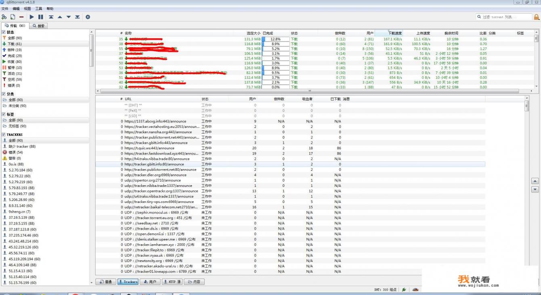The height and width of the screenshot is (295, 541).
Task: Open the 用户 peers panel button
Action: (150, 282)
